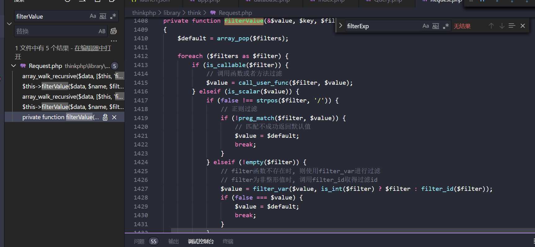Dismiss the private function filterValue search result

tap(114, 117)
